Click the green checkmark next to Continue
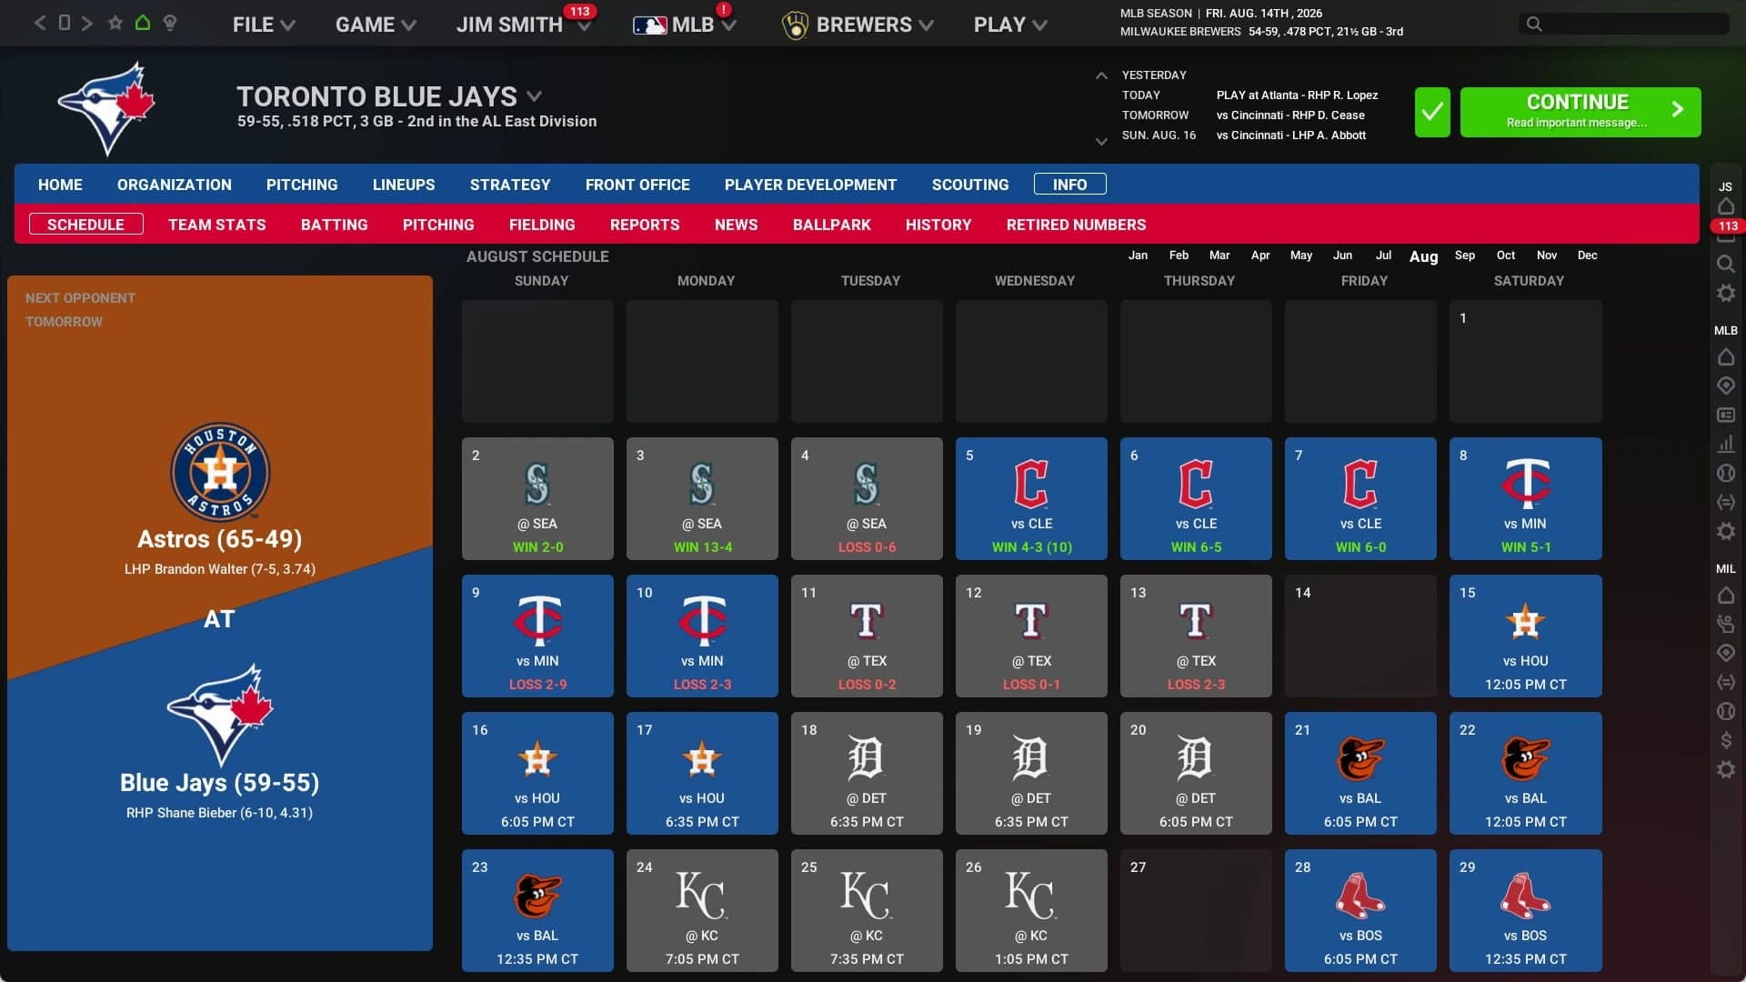This screenshot has height=982, width=1746. coord(1432,112)
